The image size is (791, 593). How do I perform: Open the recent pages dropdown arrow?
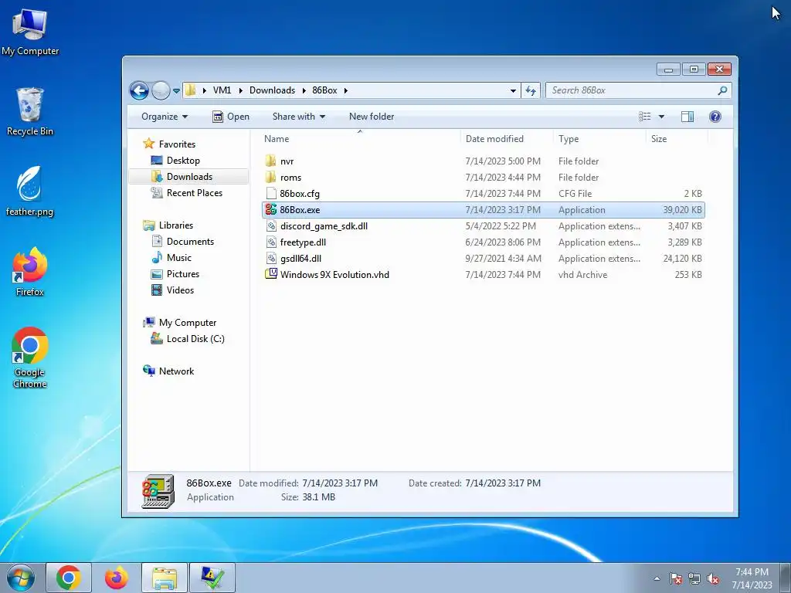[x=176, y=91]
